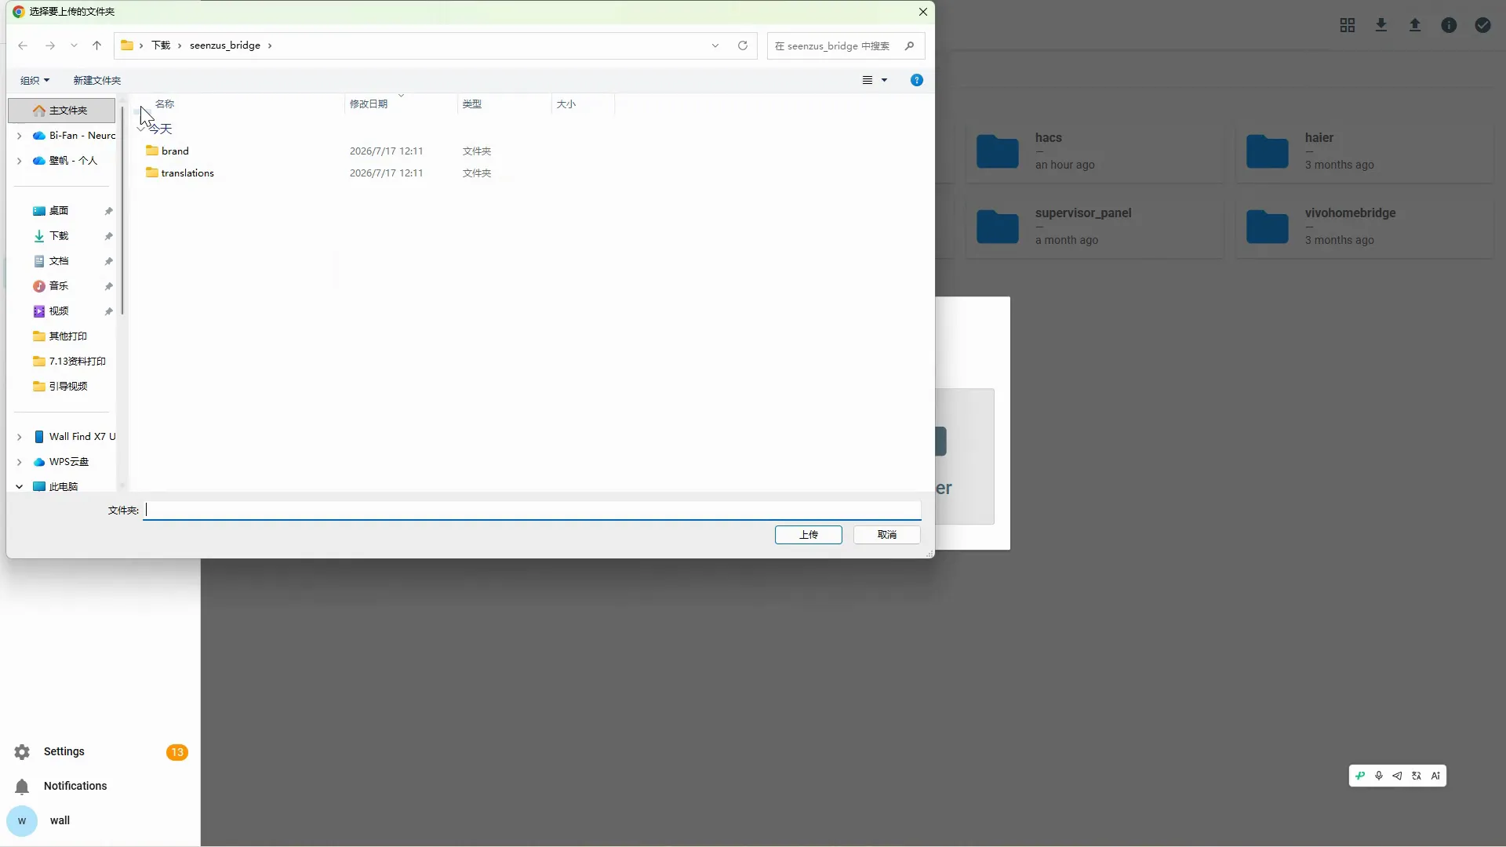The height and width of the screenshot is (847, 1506).
Task: Click the 下载 breadcrumb in address bar
Action: pyautogui.click(x=161, y=45)
